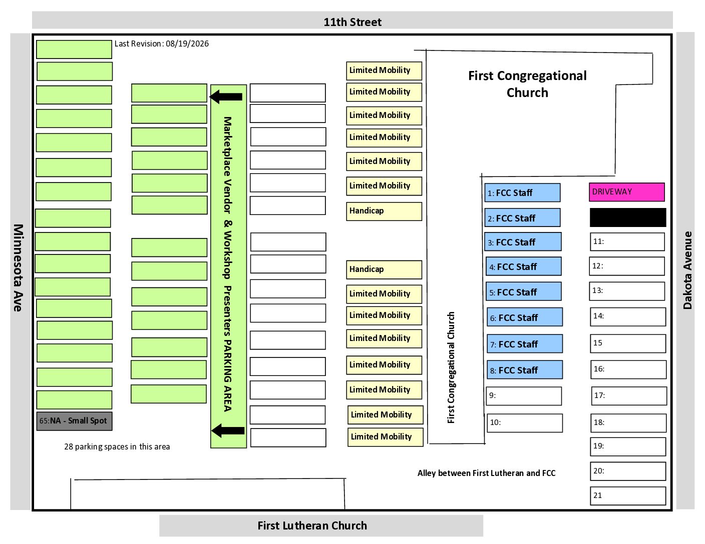The image size is (705, 544).
Task: Select parking spot 19:
Action: pyautogui.click(x=628, y=446)
